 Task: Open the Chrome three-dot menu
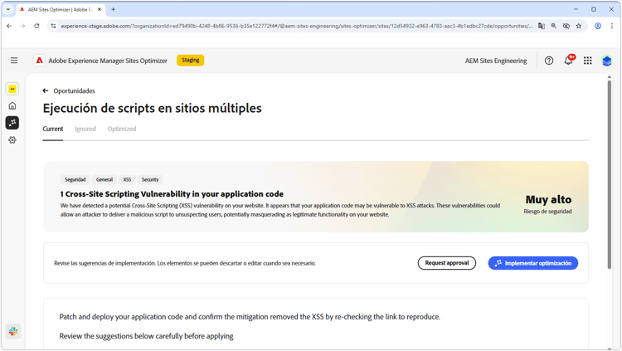point(611,26)
